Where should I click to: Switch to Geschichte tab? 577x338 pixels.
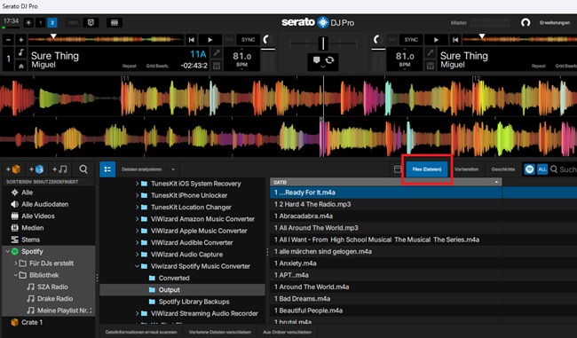pos(503,169)
